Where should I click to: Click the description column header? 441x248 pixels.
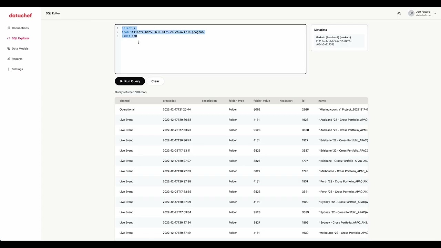click(209, 101)
